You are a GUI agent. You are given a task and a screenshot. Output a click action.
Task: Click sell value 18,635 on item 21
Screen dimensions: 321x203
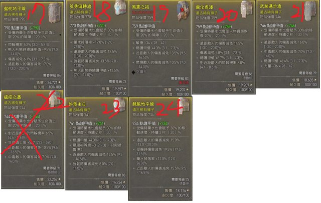304,80
